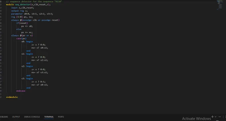
Task: Click the 'output reg z;' line
Action: pyautogui.click(x=19, y=11)
